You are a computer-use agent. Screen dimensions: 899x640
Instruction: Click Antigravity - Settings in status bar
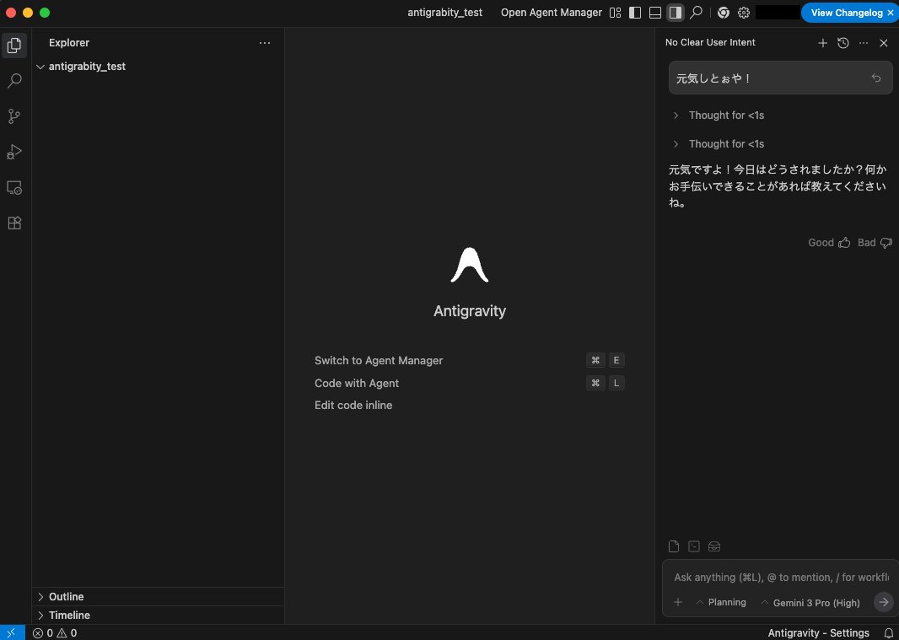pos(818,633)
